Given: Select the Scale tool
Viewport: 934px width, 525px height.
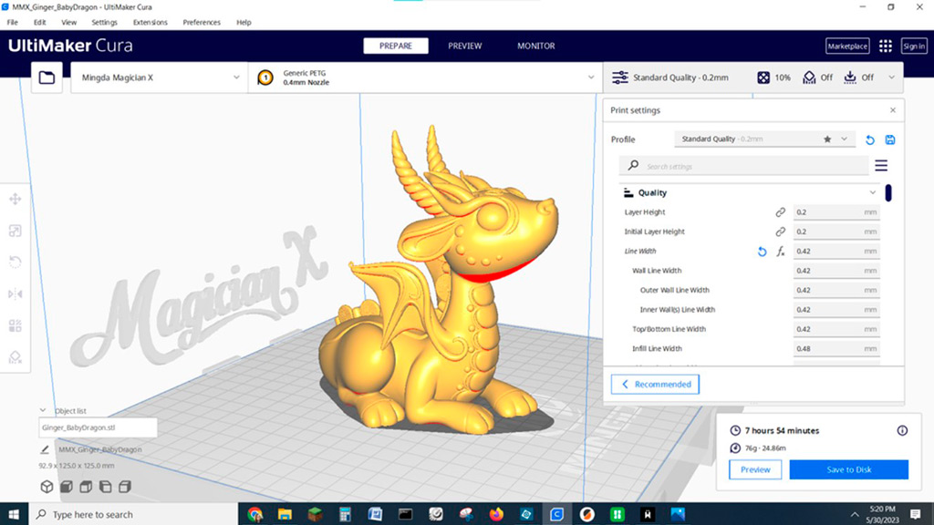Looking at the screenshot, I should pos(16,232).
